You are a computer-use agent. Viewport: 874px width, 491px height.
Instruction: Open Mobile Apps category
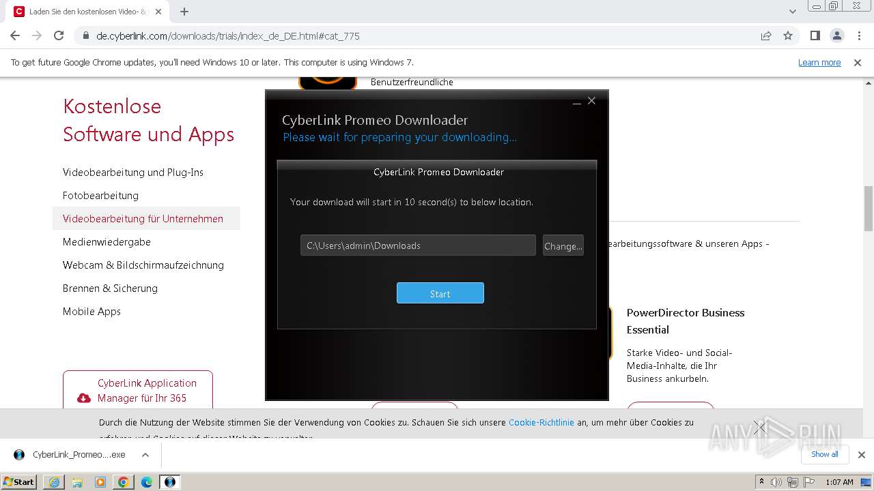(91, 311)
